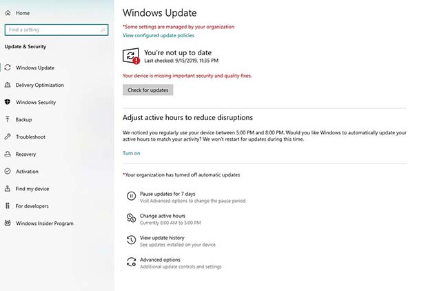Click the 'You're not up to date' status text
Screen dimensions: 448x291
coord(178,52)
